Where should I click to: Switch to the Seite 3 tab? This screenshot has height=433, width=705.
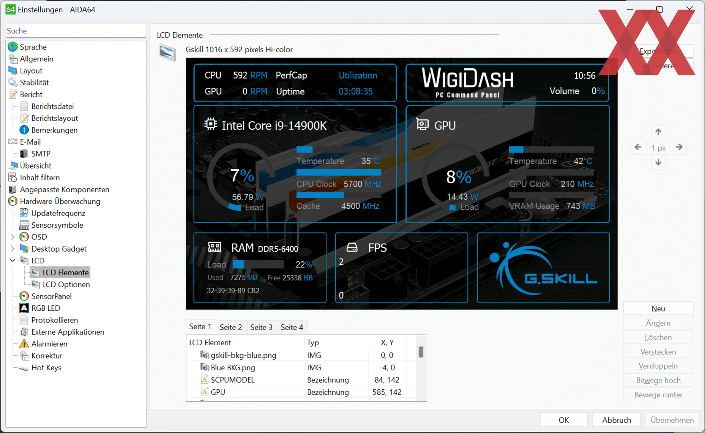(x=261, y=327)
